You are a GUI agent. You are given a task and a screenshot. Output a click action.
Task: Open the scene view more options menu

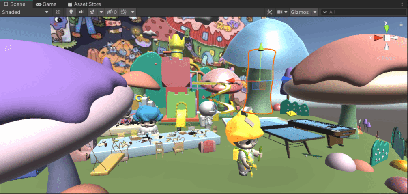402,4
